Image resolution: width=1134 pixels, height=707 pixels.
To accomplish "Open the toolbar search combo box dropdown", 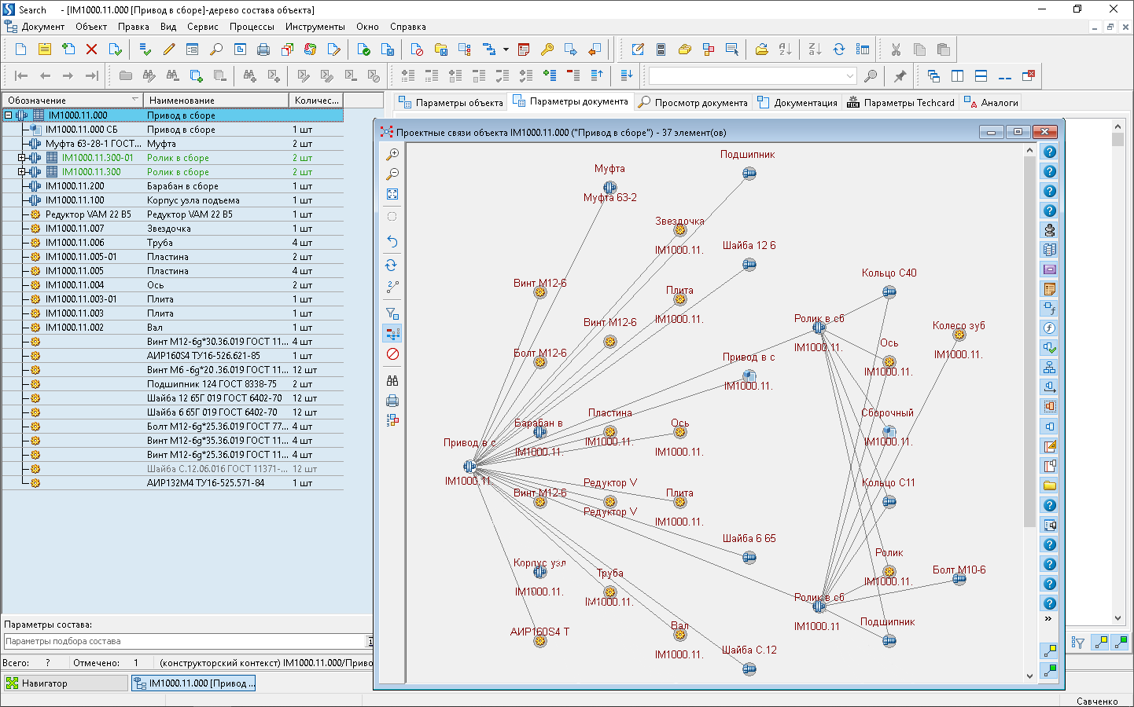I will pyautogui.click(x=849, y=76).
